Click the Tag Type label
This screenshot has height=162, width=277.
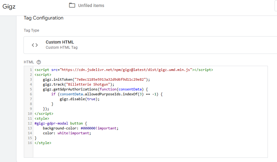click(x=31, y=30)
